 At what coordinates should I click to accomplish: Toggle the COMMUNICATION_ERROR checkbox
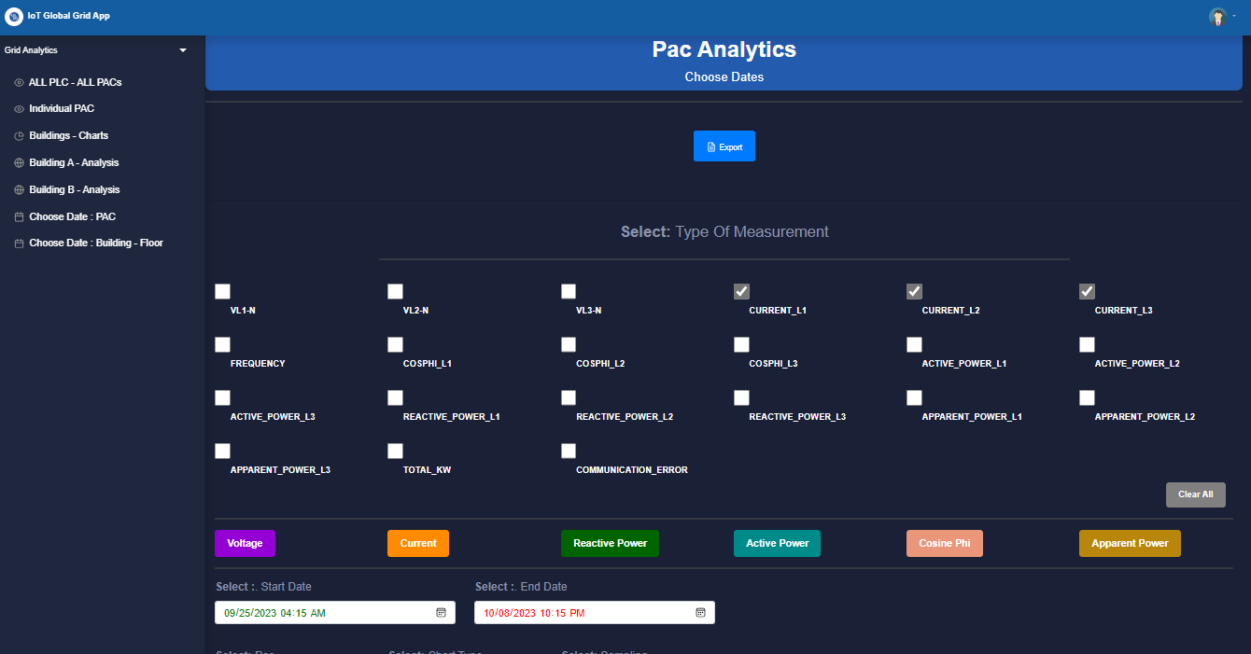tap(569, 452)
